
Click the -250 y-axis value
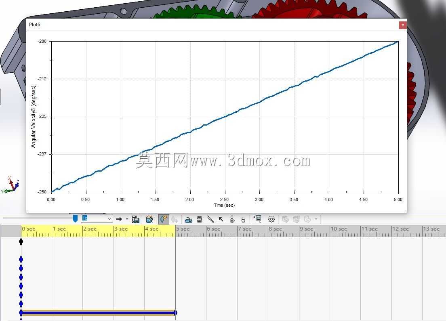coord(42,192)
